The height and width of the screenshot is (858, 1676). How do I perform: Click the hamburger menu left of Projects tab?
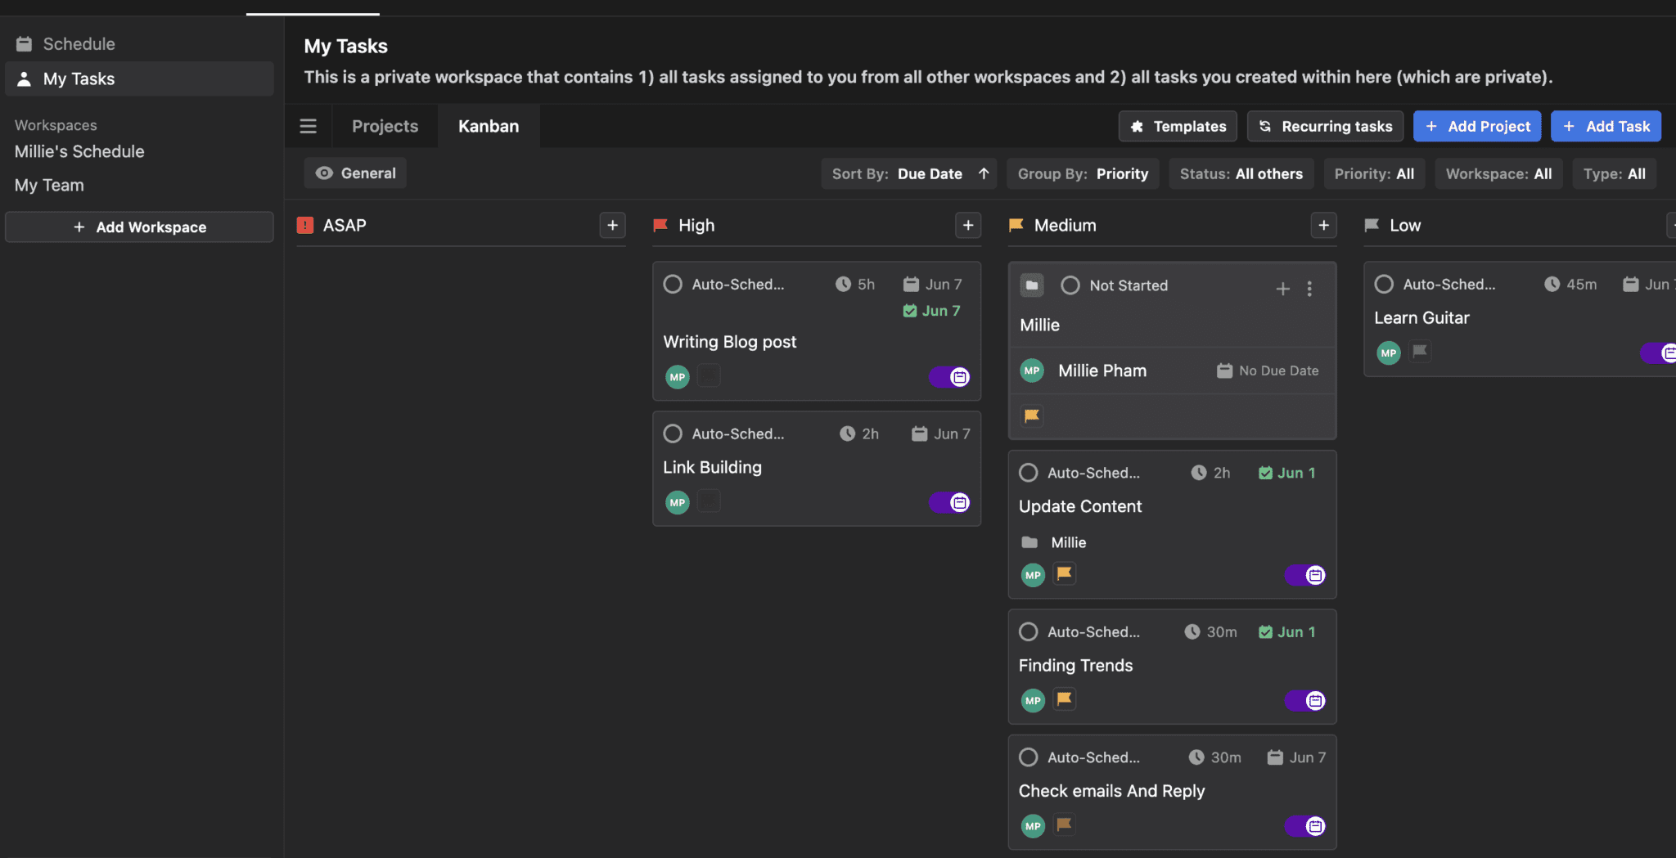308,126
